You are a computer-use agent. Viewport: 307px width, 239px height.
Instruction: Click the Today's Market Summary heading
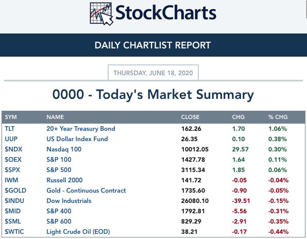click(153, 95)
